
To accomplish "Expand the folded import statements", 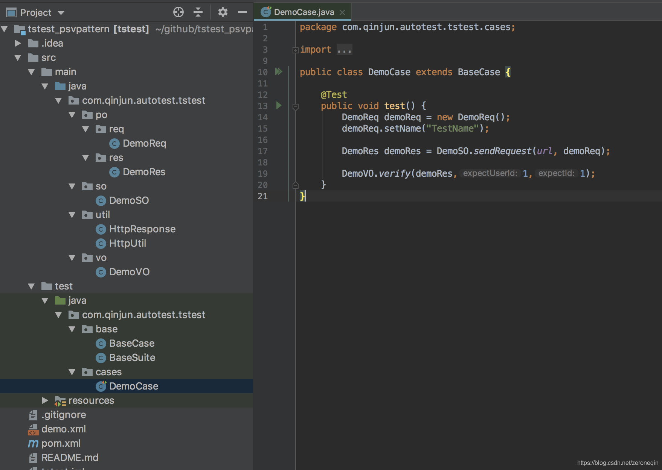I will (x=296, y=50).
